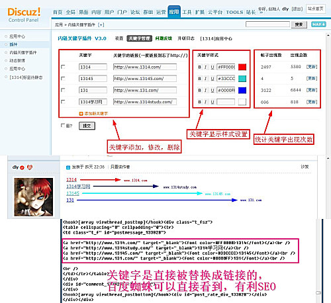Open the TOOLS menu in the top navigation
The width and height of the screenshot is (331, 303).
point(234,12)
